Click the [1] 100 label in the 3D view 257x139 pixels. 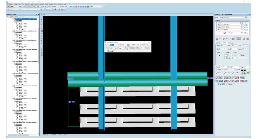70,78
